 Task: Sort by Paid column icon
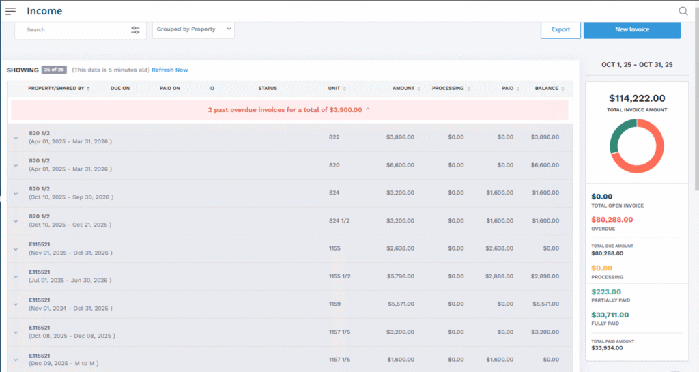click(518, 89)
